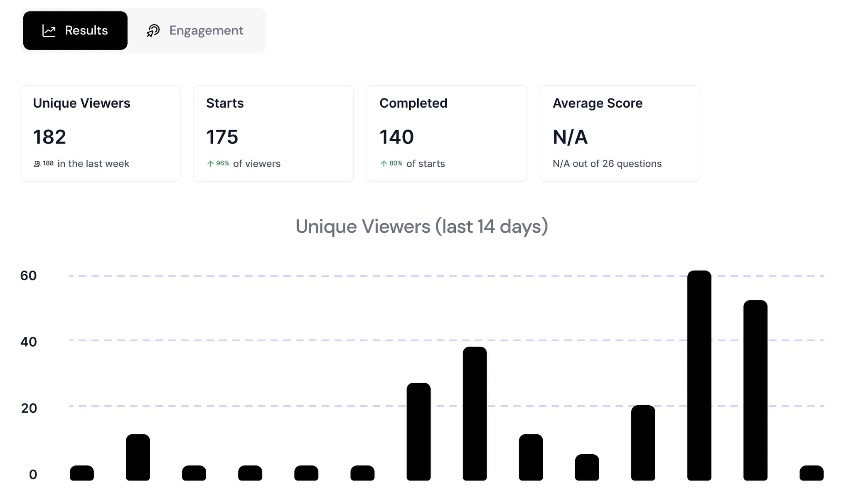Click the Unique Viewers chart title
Viewport: 851px width, 500px height.
pos(422,227)
